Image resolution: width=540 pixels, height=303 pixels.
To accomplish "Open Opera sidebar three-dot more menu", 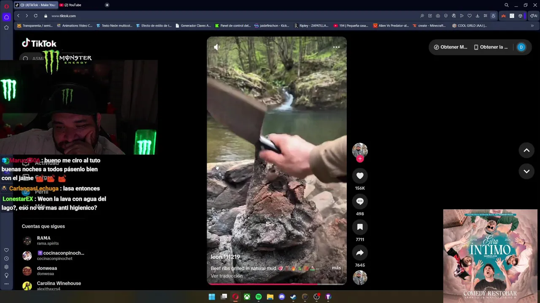I will [6, 284].
